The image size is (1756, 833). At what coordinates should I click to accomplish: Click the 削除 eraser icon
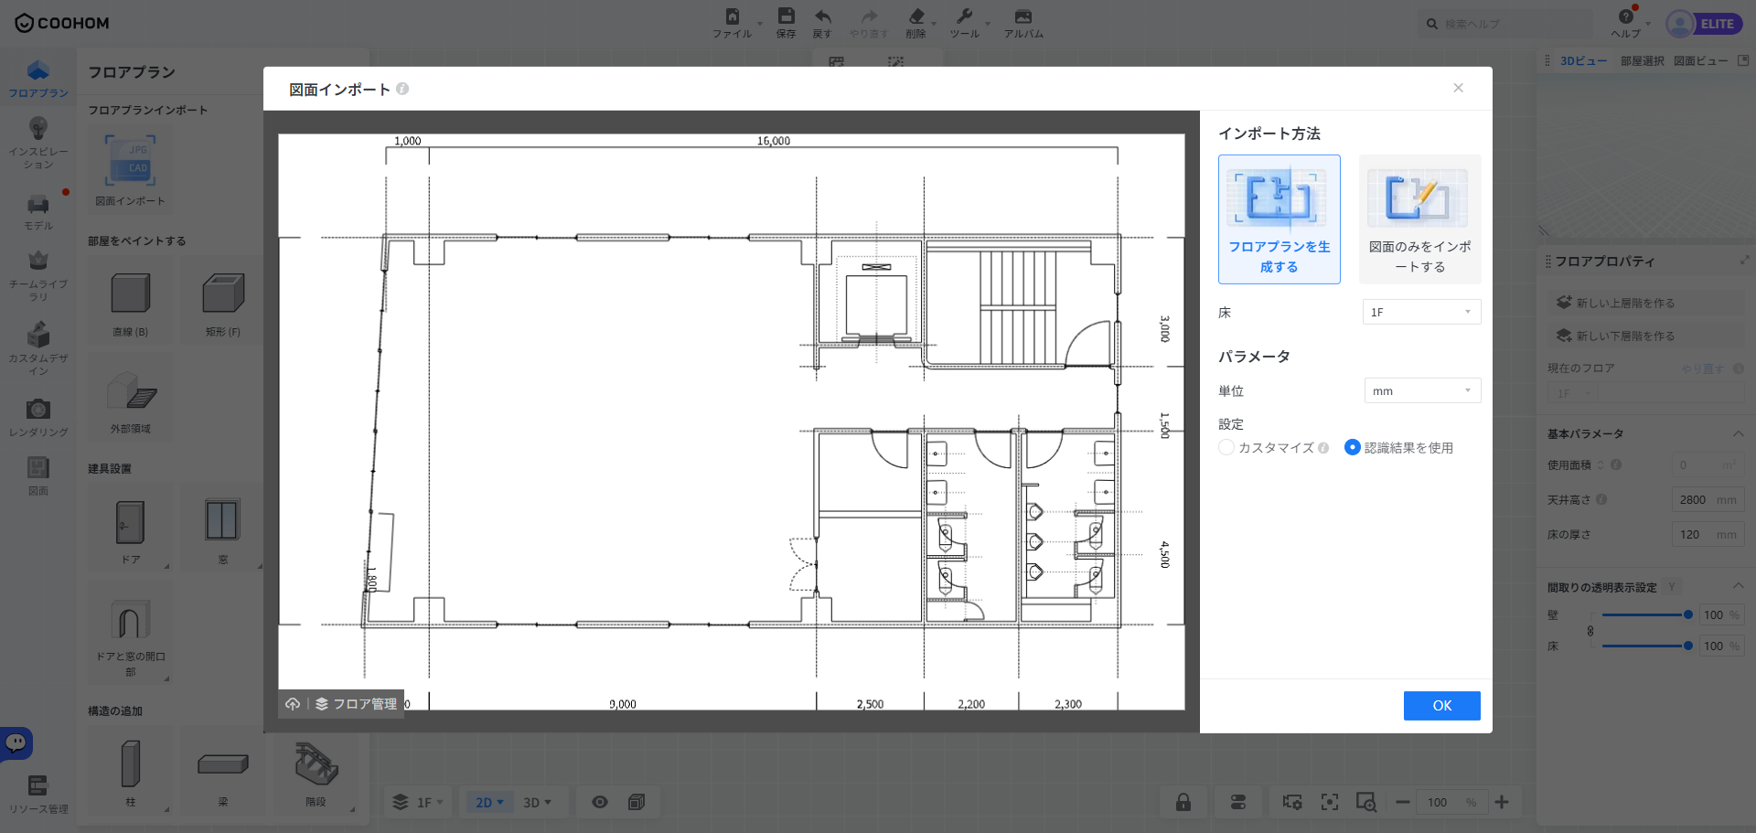(916, 16)
